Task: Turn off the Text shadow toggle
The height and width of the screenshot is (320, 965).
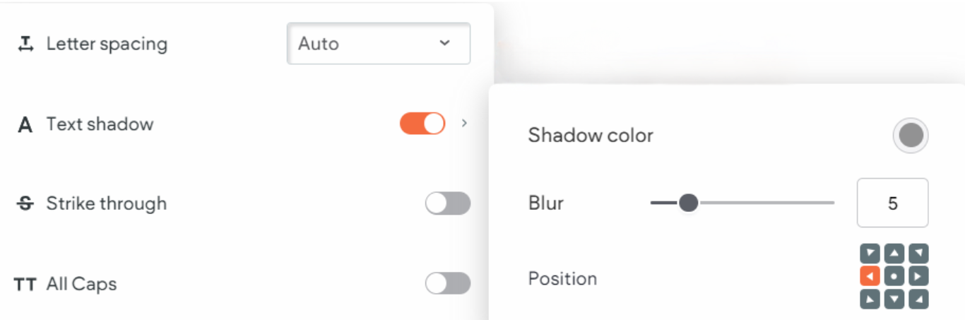Action: (422, 124)
